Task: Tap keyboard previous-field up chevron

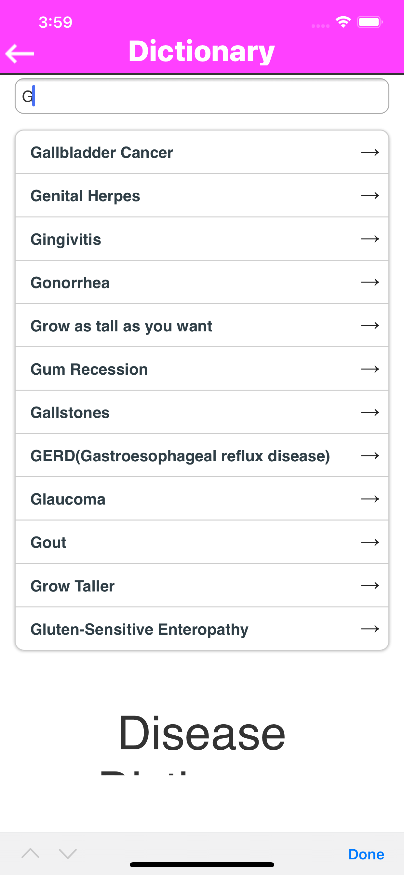Action: tap(31, 853)
